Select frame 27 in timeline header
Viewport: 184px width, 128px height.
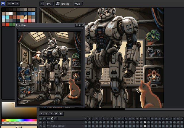(x=182, y=119)
